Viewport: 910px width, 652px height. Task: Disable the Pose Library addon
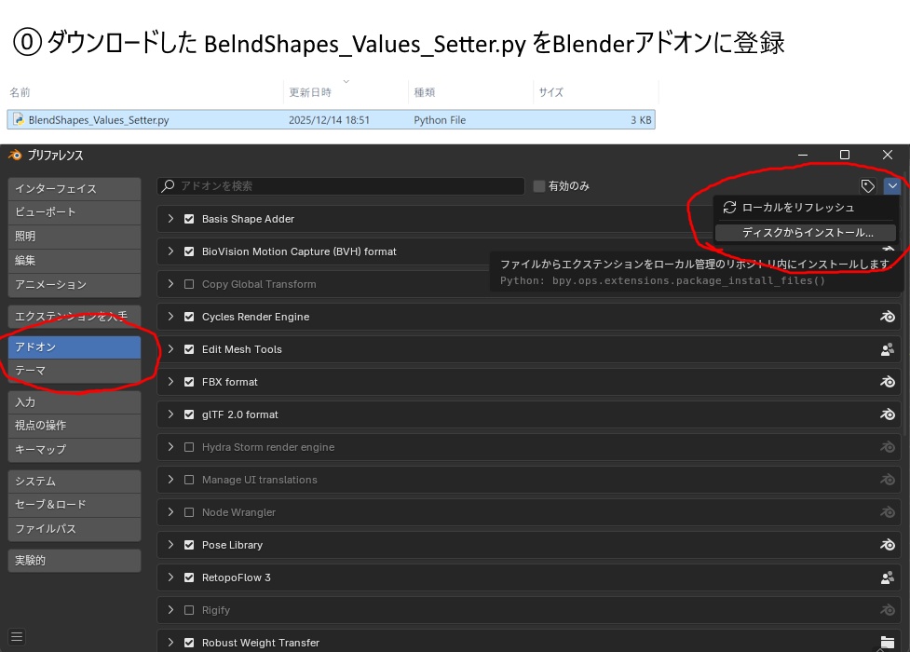tap(189, 545)
